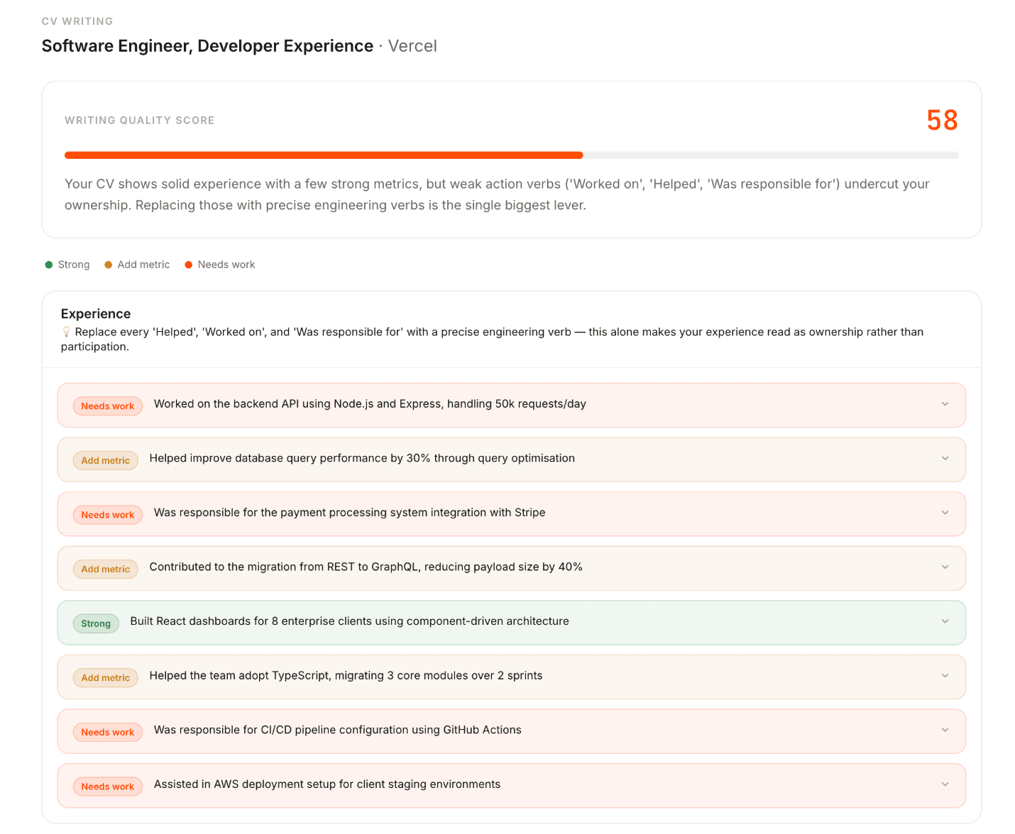Screen dimensions: 1015x834
Task: Select the 'Helped the team adopt TypeScript' bullet text
Action: 346,676
